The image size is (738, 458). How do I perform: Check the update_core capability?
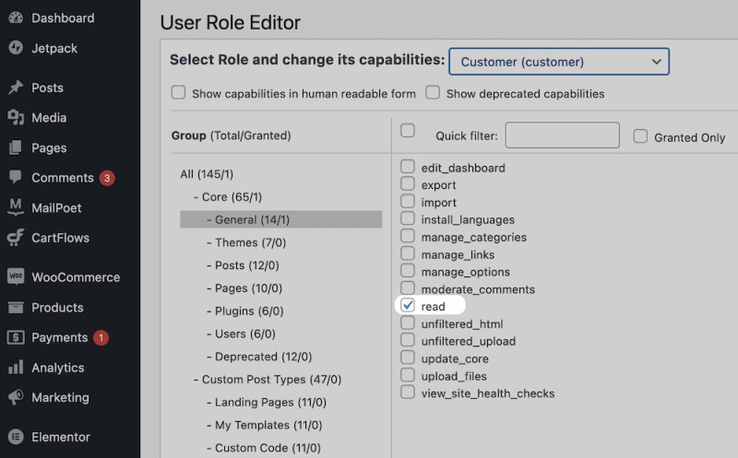408,357
